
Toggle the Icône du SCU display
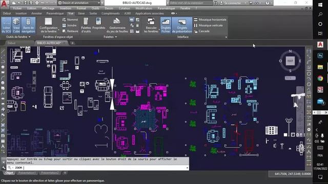(6, 25)
